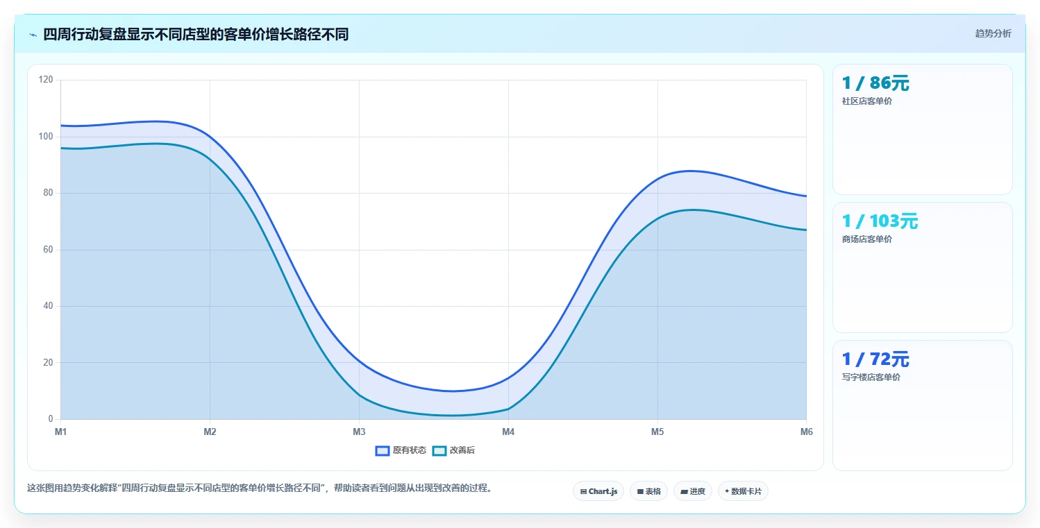Select the 社区店客单价 card
The width and height of the screenshot is (1040, 528).
922,129
